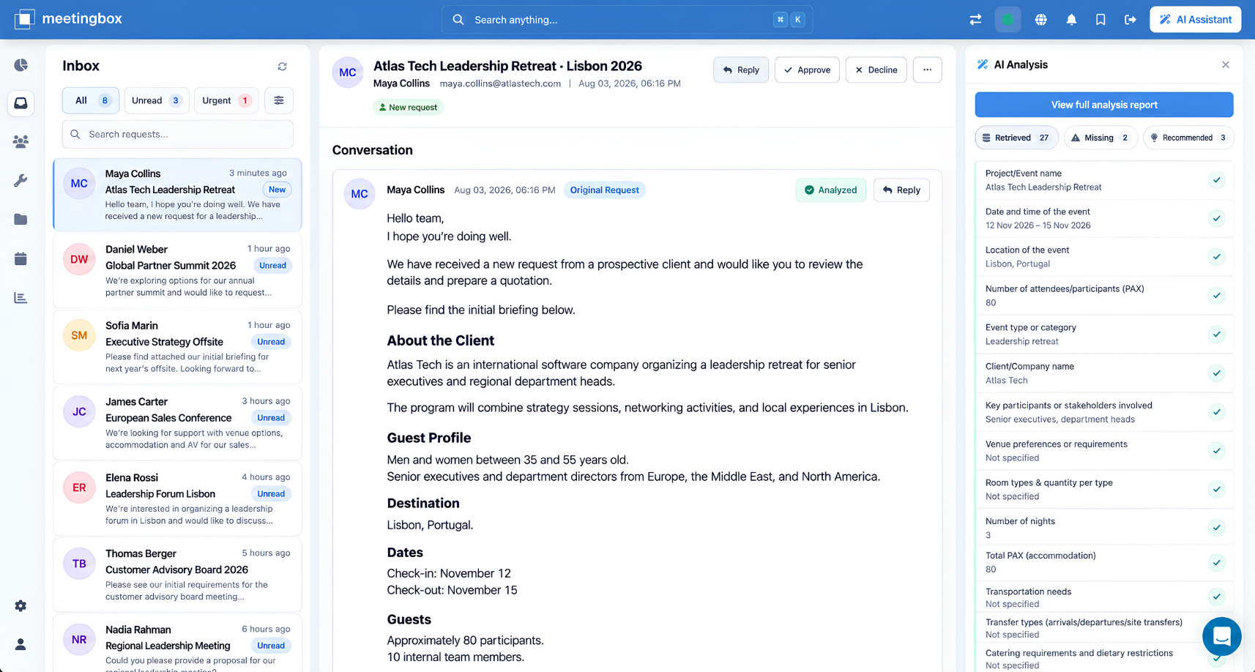The image size is (1255, 672).
Task: Open the contacts group icon in sidebar
Action: tap(21, 142)
